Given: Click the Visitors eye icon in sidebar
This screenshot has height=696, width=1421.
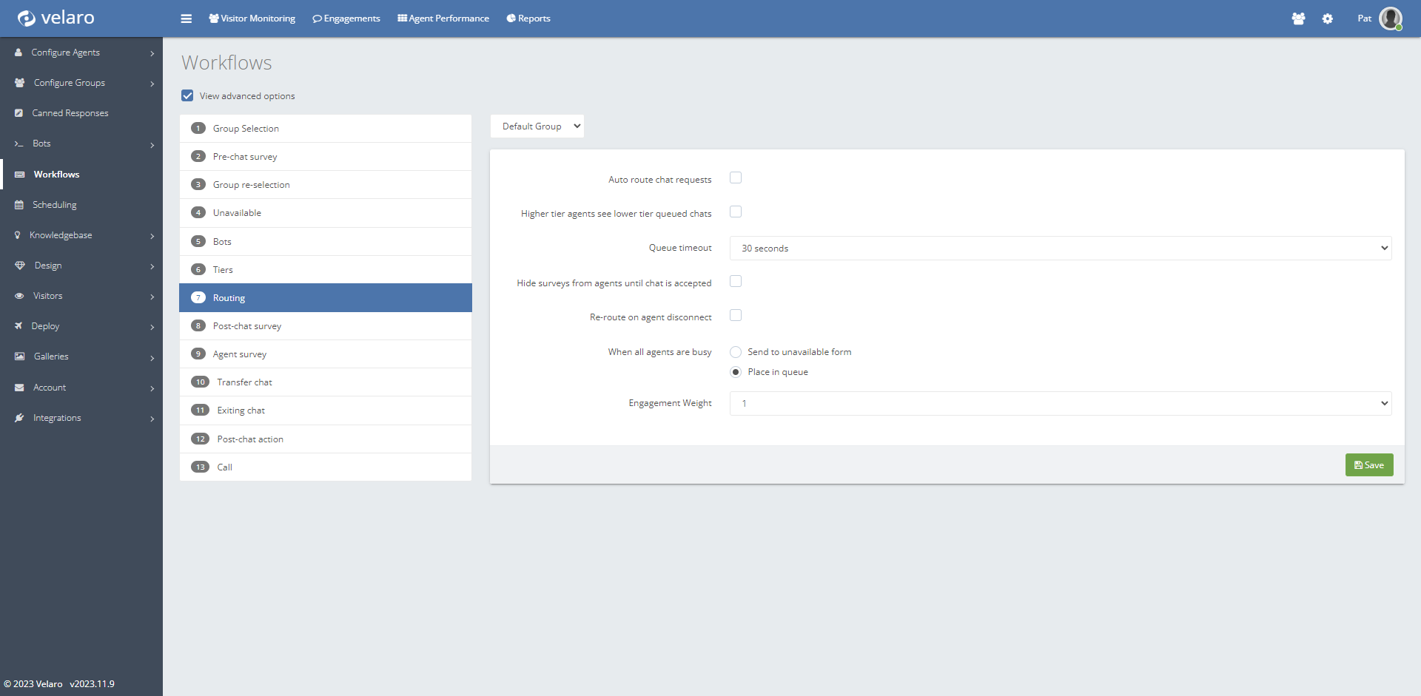Looking at the screenshot, I should (x=19, y=296).
